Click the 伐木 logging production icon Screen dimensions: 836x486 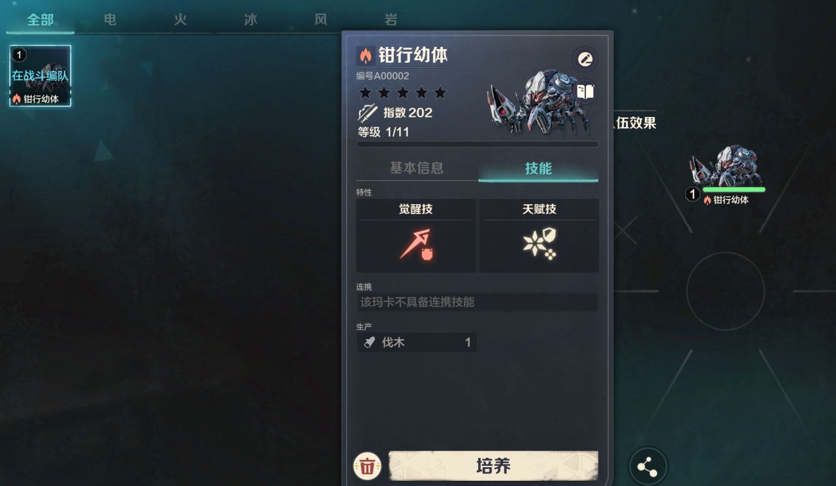pyautogui.click(x=370, y=342)
